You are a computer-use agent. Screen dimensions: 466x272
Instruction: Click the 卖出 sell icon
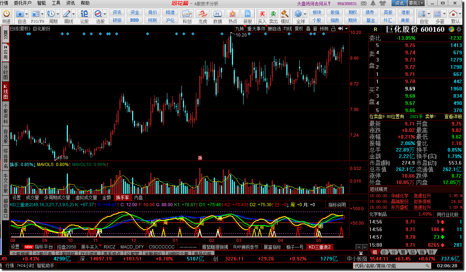pyautogui.click(x=273, y=14)
